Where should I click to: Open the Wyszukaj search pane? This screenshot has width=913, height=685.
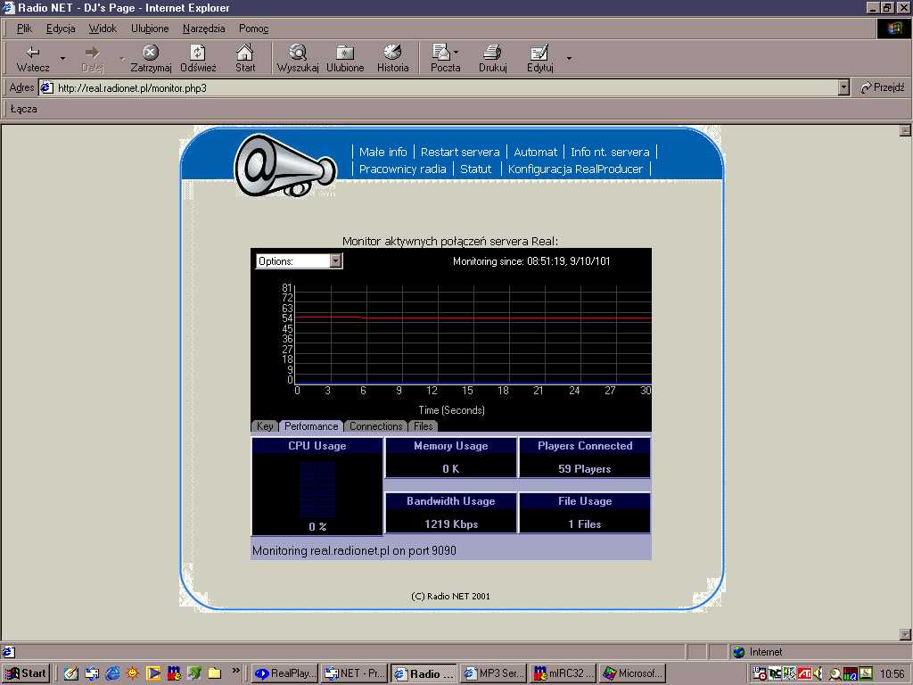click(298, 58)
